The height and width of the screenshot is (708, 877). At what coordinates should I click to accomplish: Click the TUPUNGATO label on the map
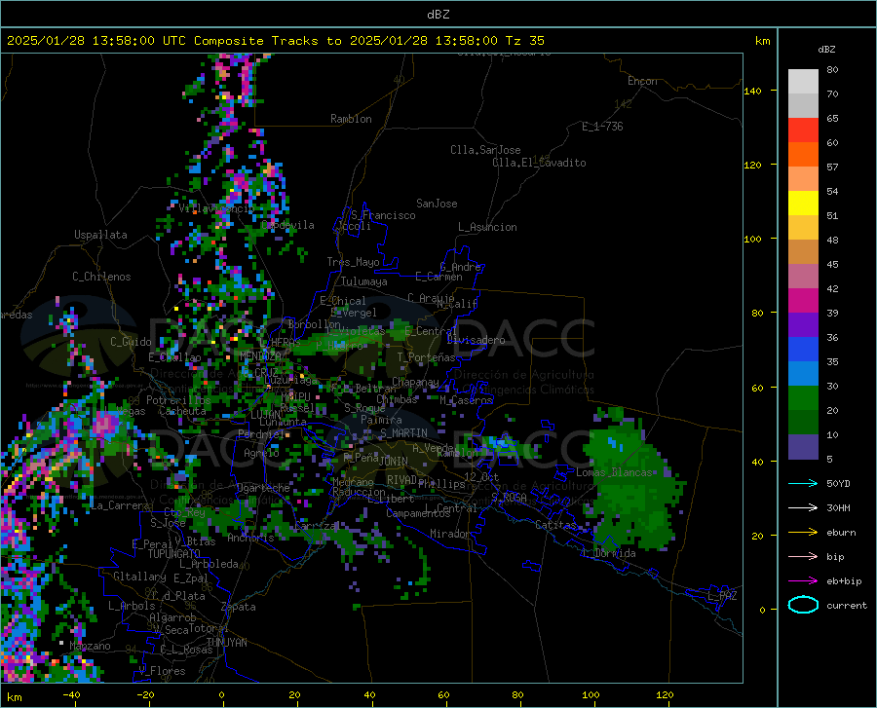[174, 554]
